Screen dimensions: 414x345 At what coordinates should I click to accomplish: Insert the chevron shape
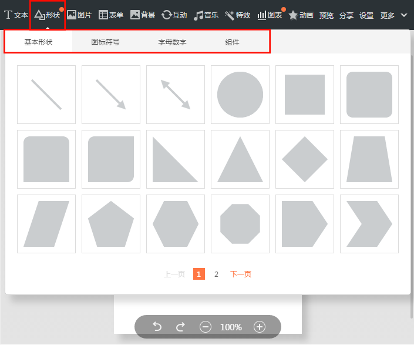click(x=369, y=224)
